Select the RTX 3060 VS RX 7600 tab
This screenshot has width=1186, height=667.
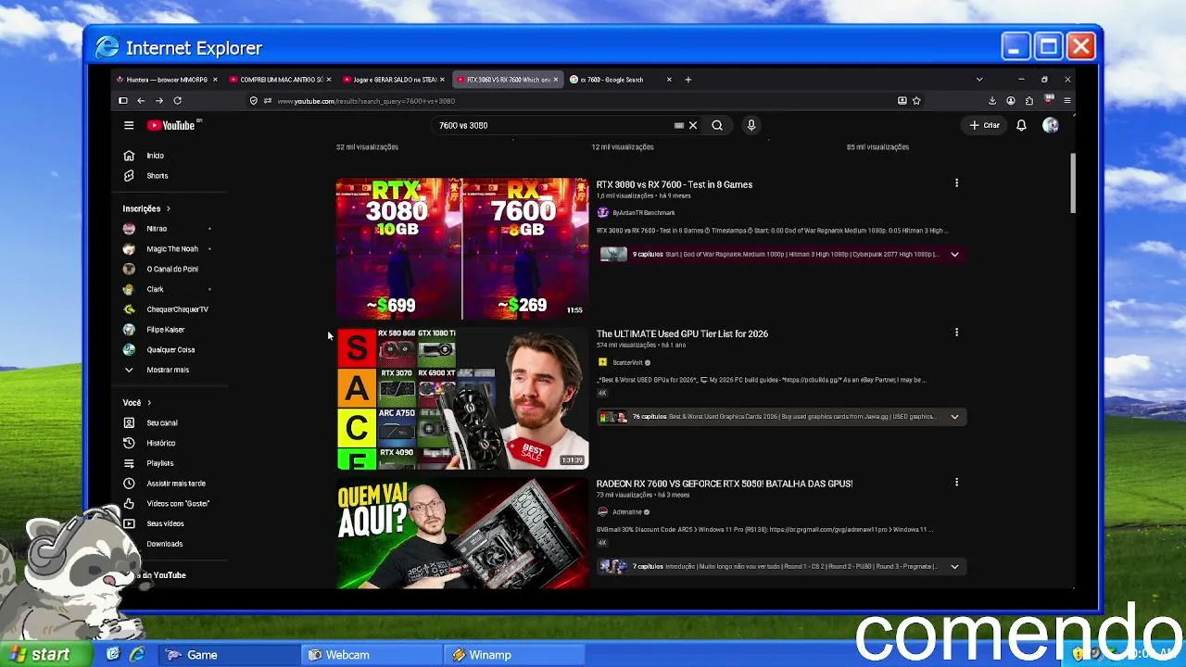coord(507,80)
